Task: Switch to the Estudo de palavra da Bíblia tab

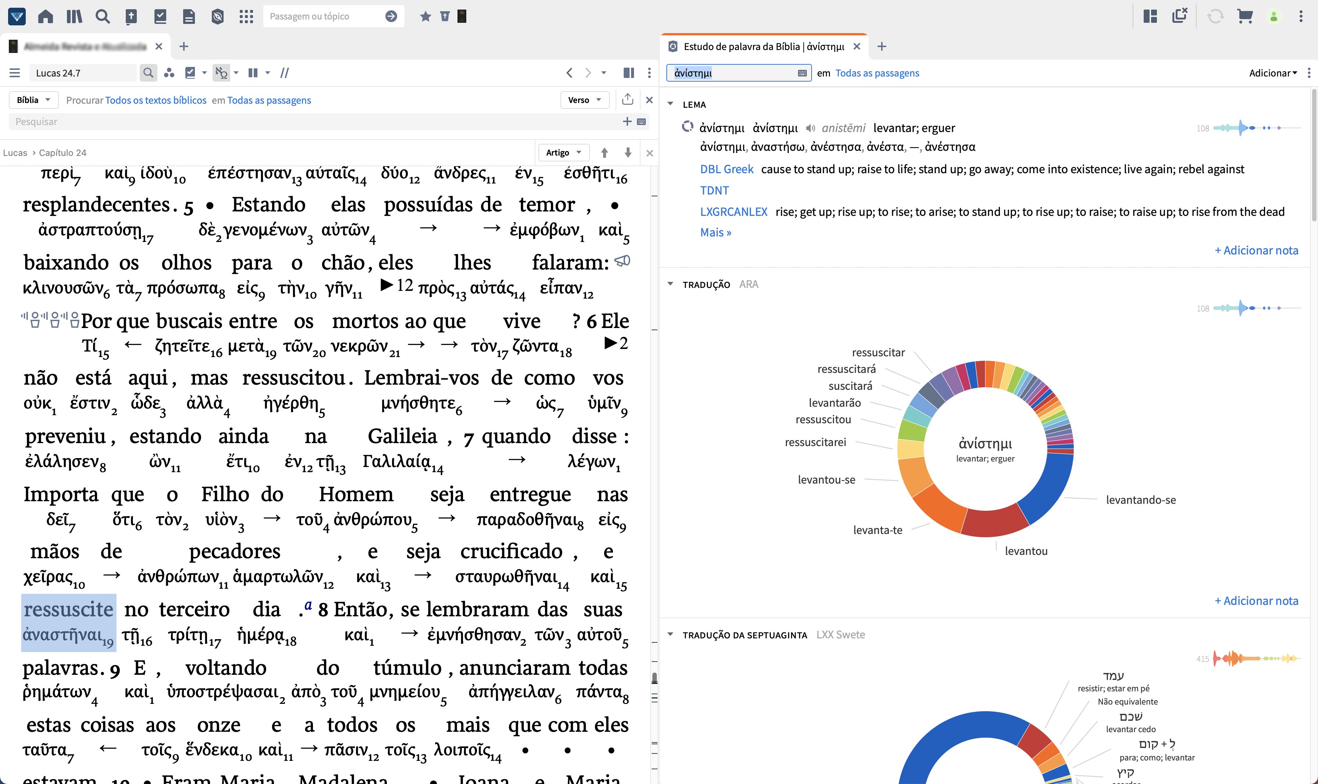Action: (763, 46)
